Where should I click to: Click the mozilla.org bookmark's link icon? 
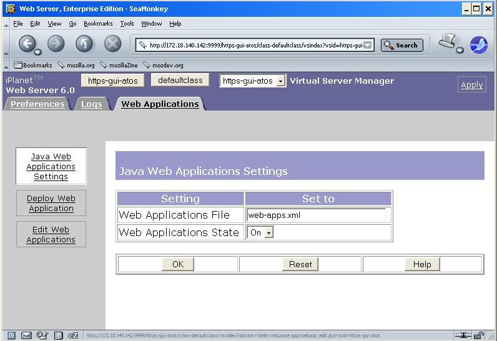coord(61,65)
